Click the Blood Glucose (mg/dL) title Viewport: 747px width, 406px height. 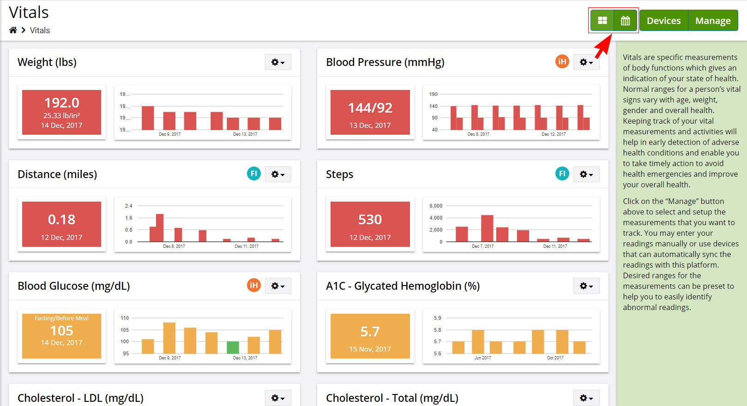coord(74,286)
